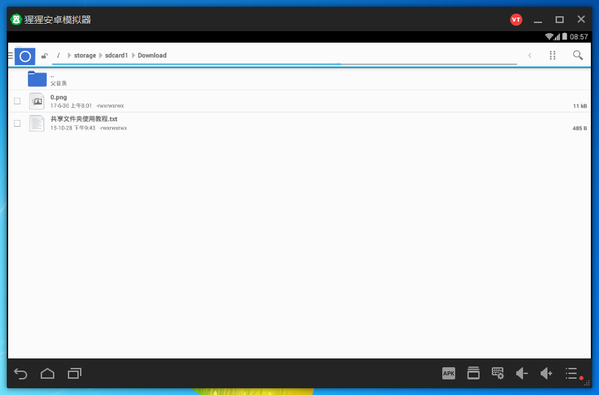Click the green gorilla emulator logo
Screen dimensions: 599x395
tap(16, 20)
